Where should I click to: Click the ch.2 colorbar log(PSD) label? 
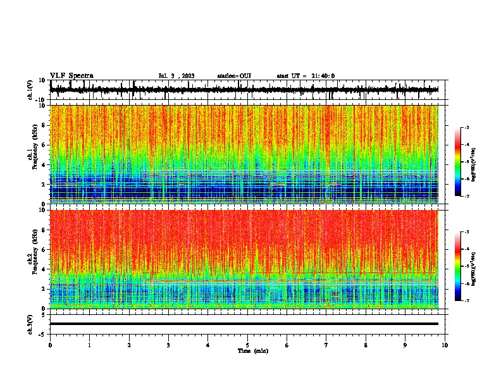[x=473, y=269]
